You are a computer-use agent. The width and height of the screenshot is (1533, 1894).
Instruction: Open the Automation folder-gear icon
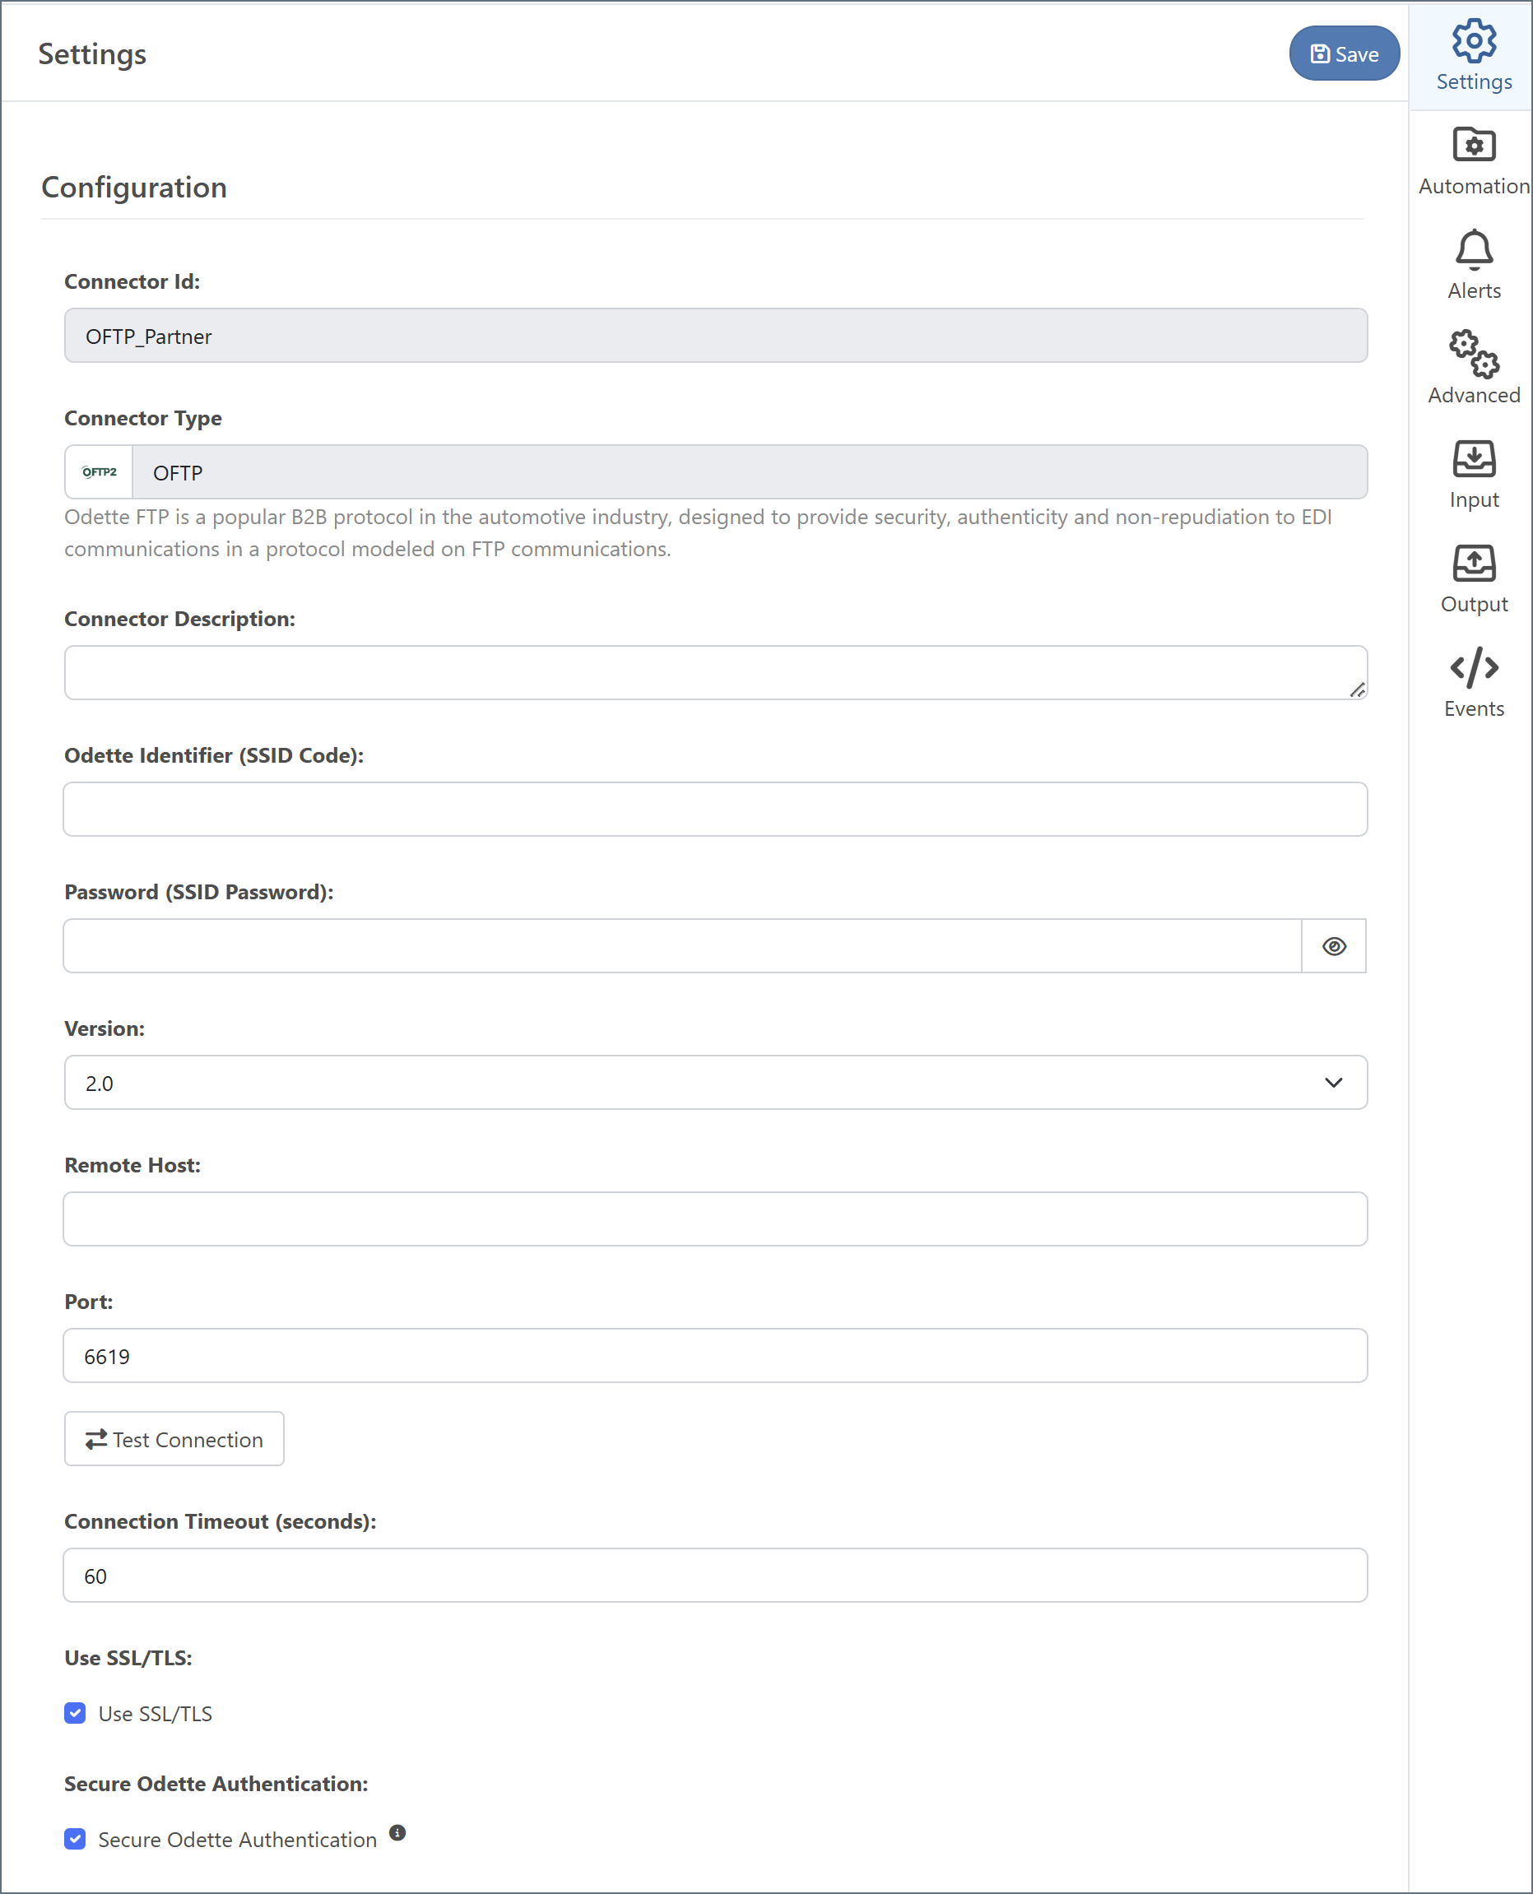pyautogui.click(x=1473, y=146)
